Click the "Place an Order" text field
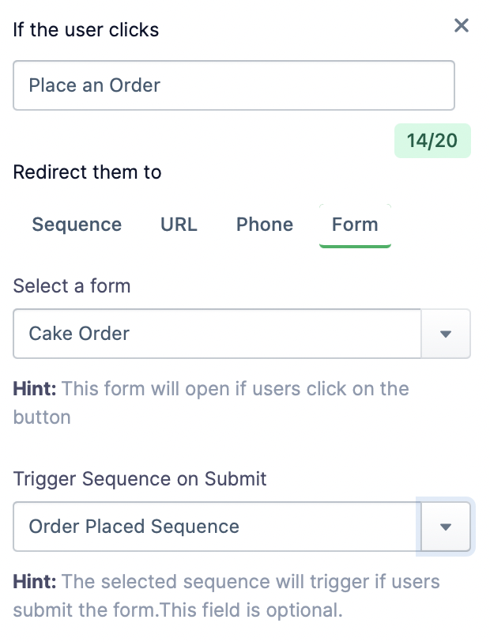The width and height of the screenshot is (490, 642). tap(233, 85)
